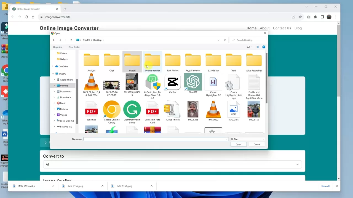Go up one folder level arrow
The height and width of the screenshot is (198, 353).
pos(71,40)
